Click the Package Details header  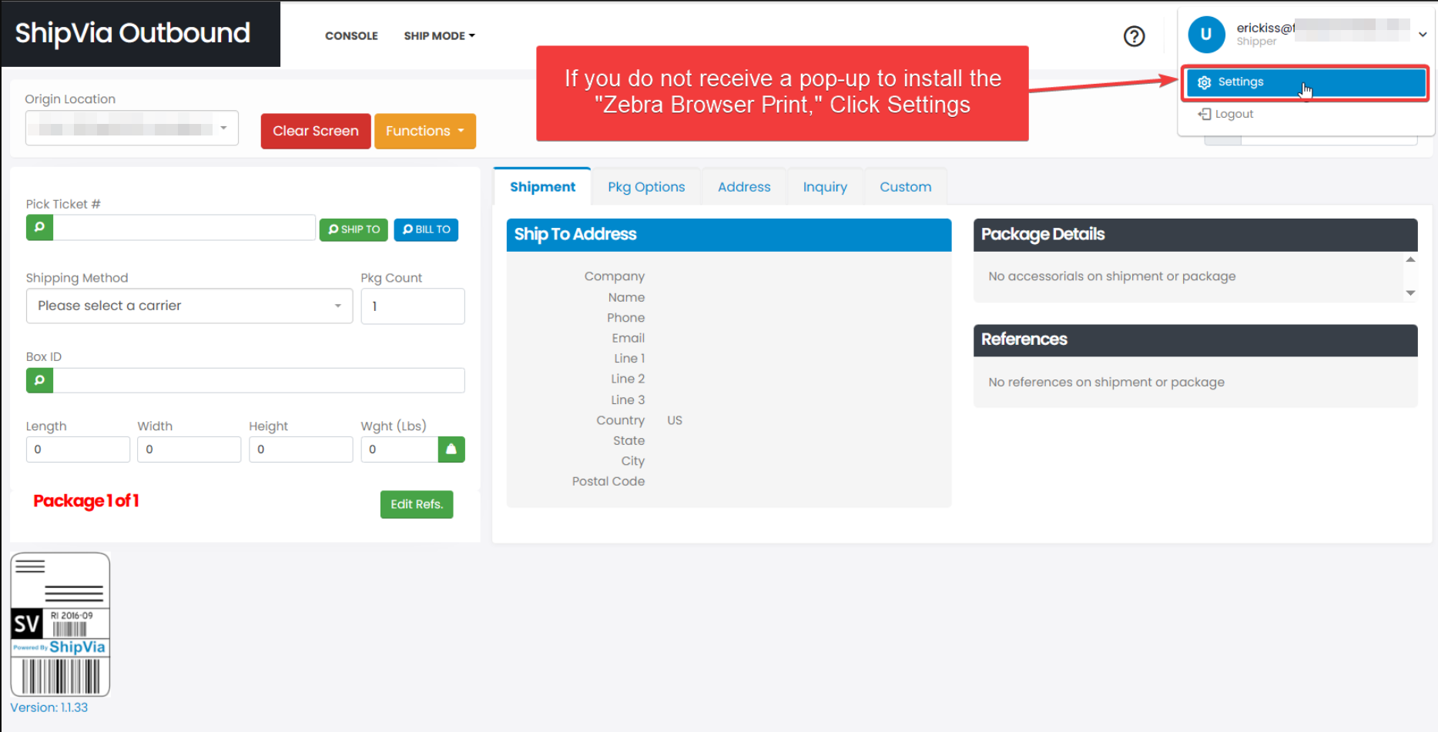tap(1195, 235)
